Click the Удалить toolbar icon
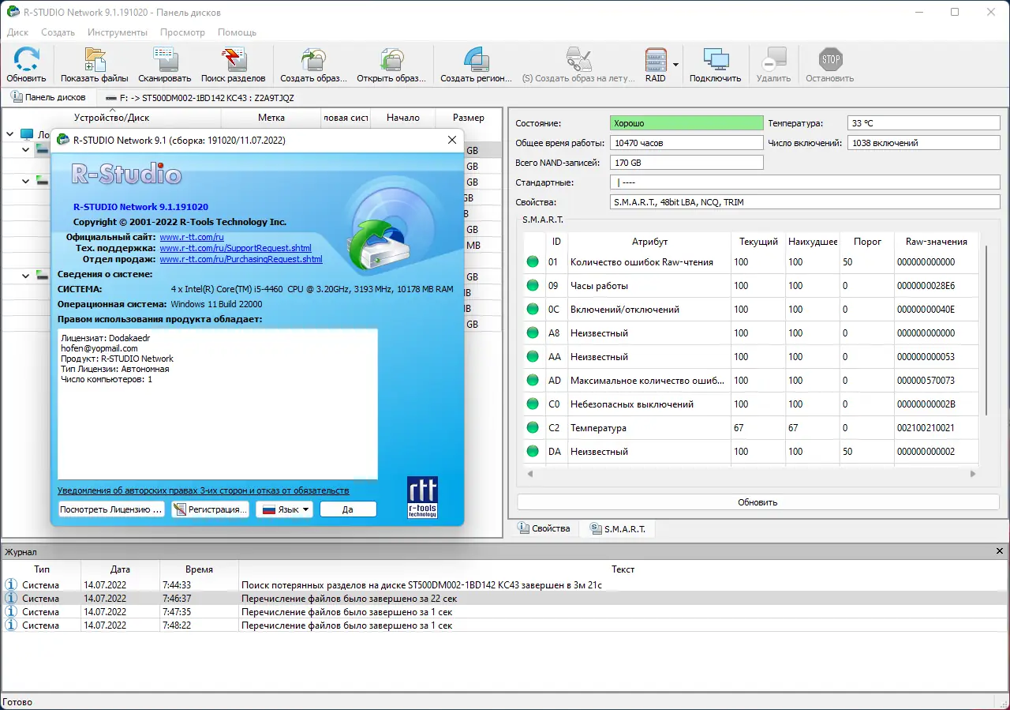 coord(773,59)
